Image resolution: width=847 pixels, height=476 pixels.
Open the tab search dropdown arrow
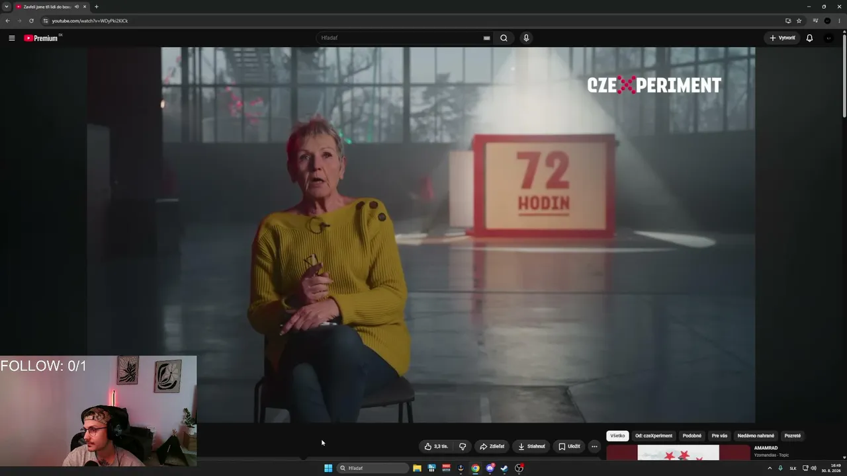pyautogui.click(x=7, y=7)
